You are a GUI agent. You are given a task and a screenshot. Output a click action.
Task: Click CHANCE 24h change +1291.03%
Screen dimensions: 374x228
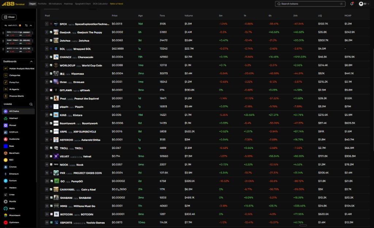(300, 57)
